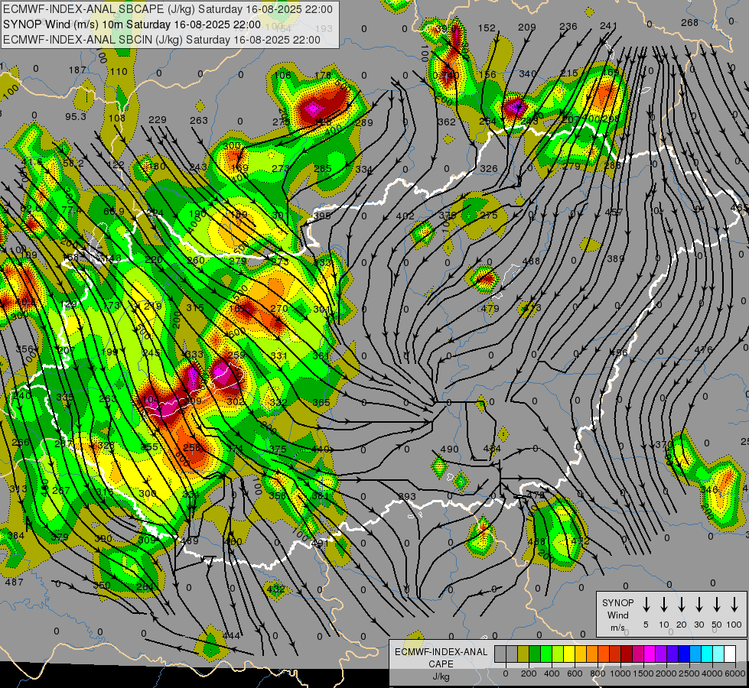Click the SYNOP Wind 10m title line

coord(132,24)
